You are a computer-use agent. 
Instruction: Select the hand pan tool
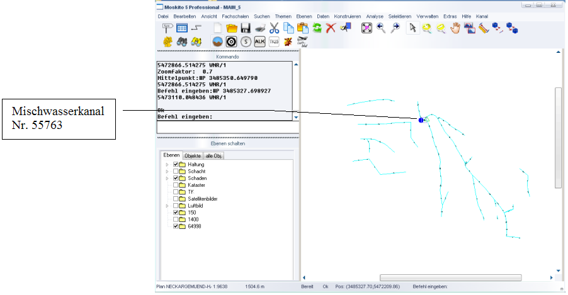455,28
